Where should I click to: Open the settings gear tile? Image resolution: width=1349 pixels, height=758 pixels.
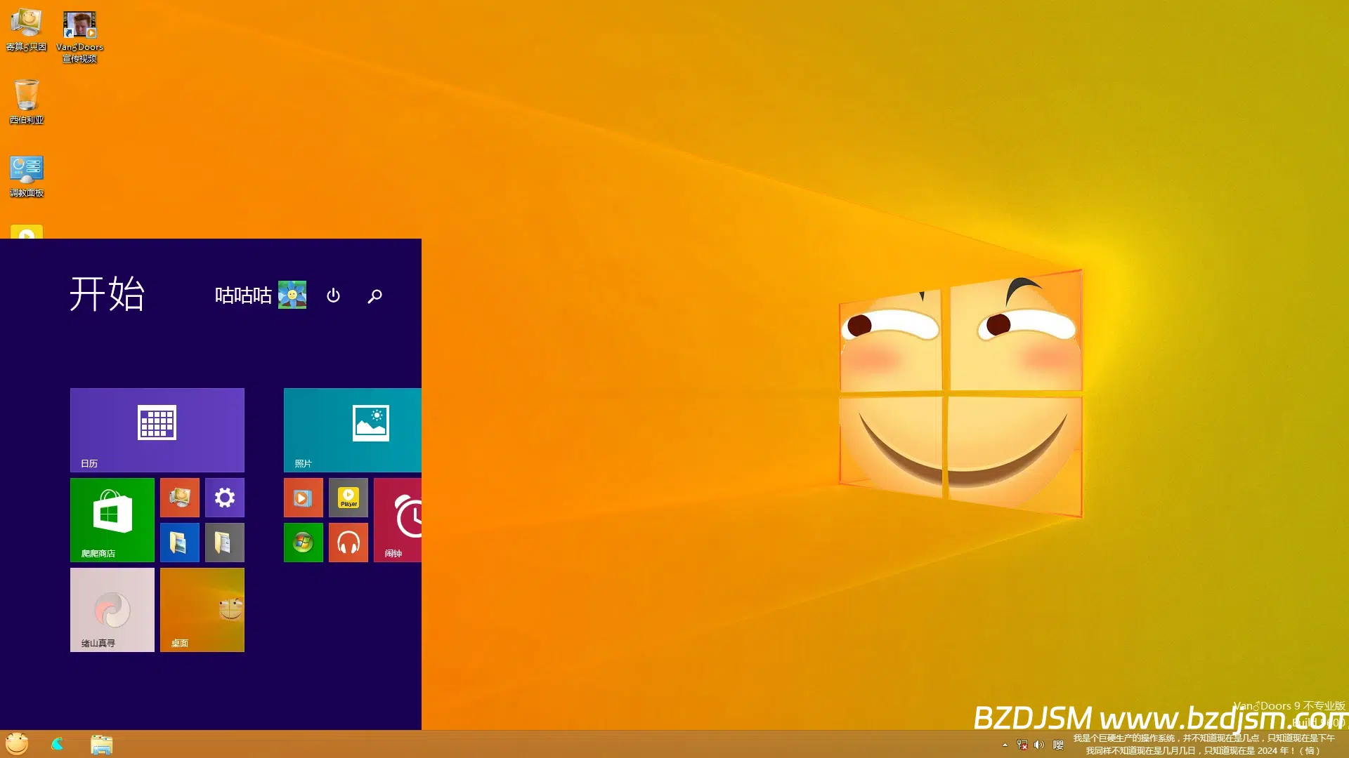pos(225,498)
